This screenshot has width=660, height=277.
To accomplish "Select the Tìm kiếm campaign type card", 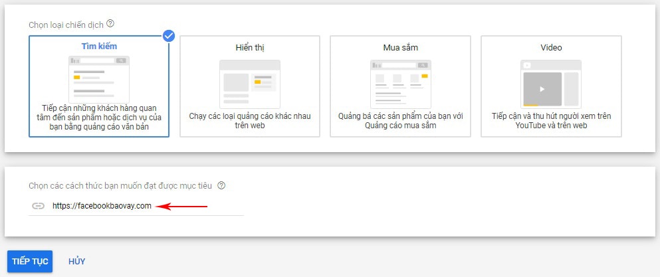I will pyautogui.click(x=99, y=86).
